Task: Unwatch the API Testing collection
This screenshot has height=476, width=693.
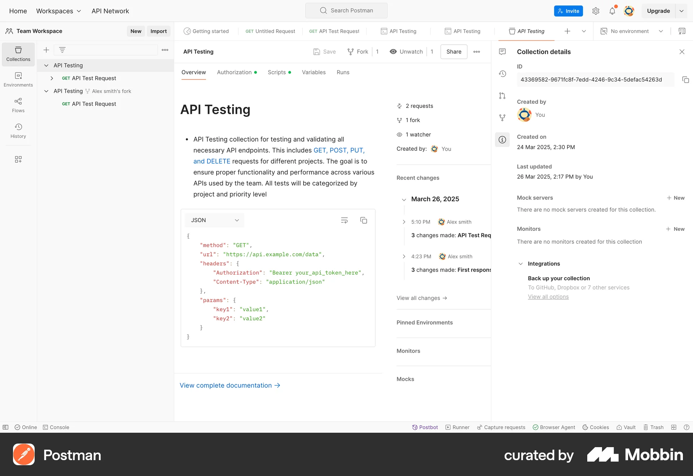Action: [x=406, y=52]
